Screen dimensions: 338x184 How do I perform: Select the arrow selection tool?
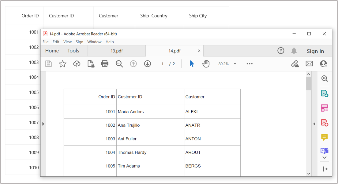point(192,64)
